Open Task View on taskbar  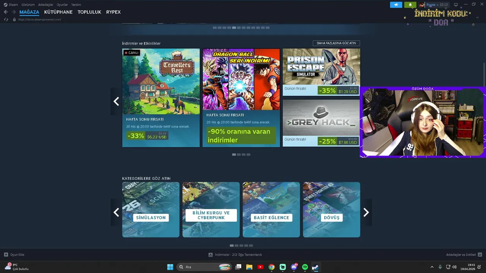(x=238, y=267)
